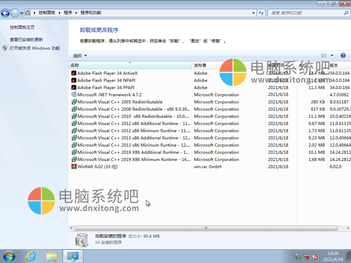Expand the view options dropdown arrow
Image resolution: width=351 pixels, height=263 pixels.
[332, 55]
